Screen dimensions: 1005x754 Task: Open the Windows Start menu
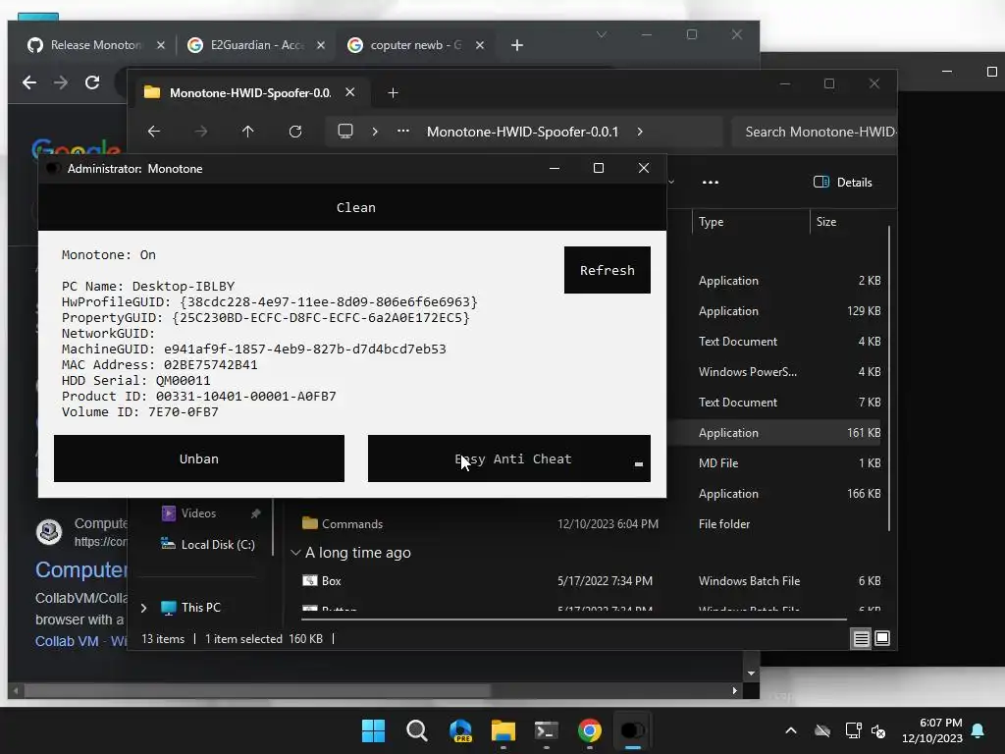[x=373, y=730]
